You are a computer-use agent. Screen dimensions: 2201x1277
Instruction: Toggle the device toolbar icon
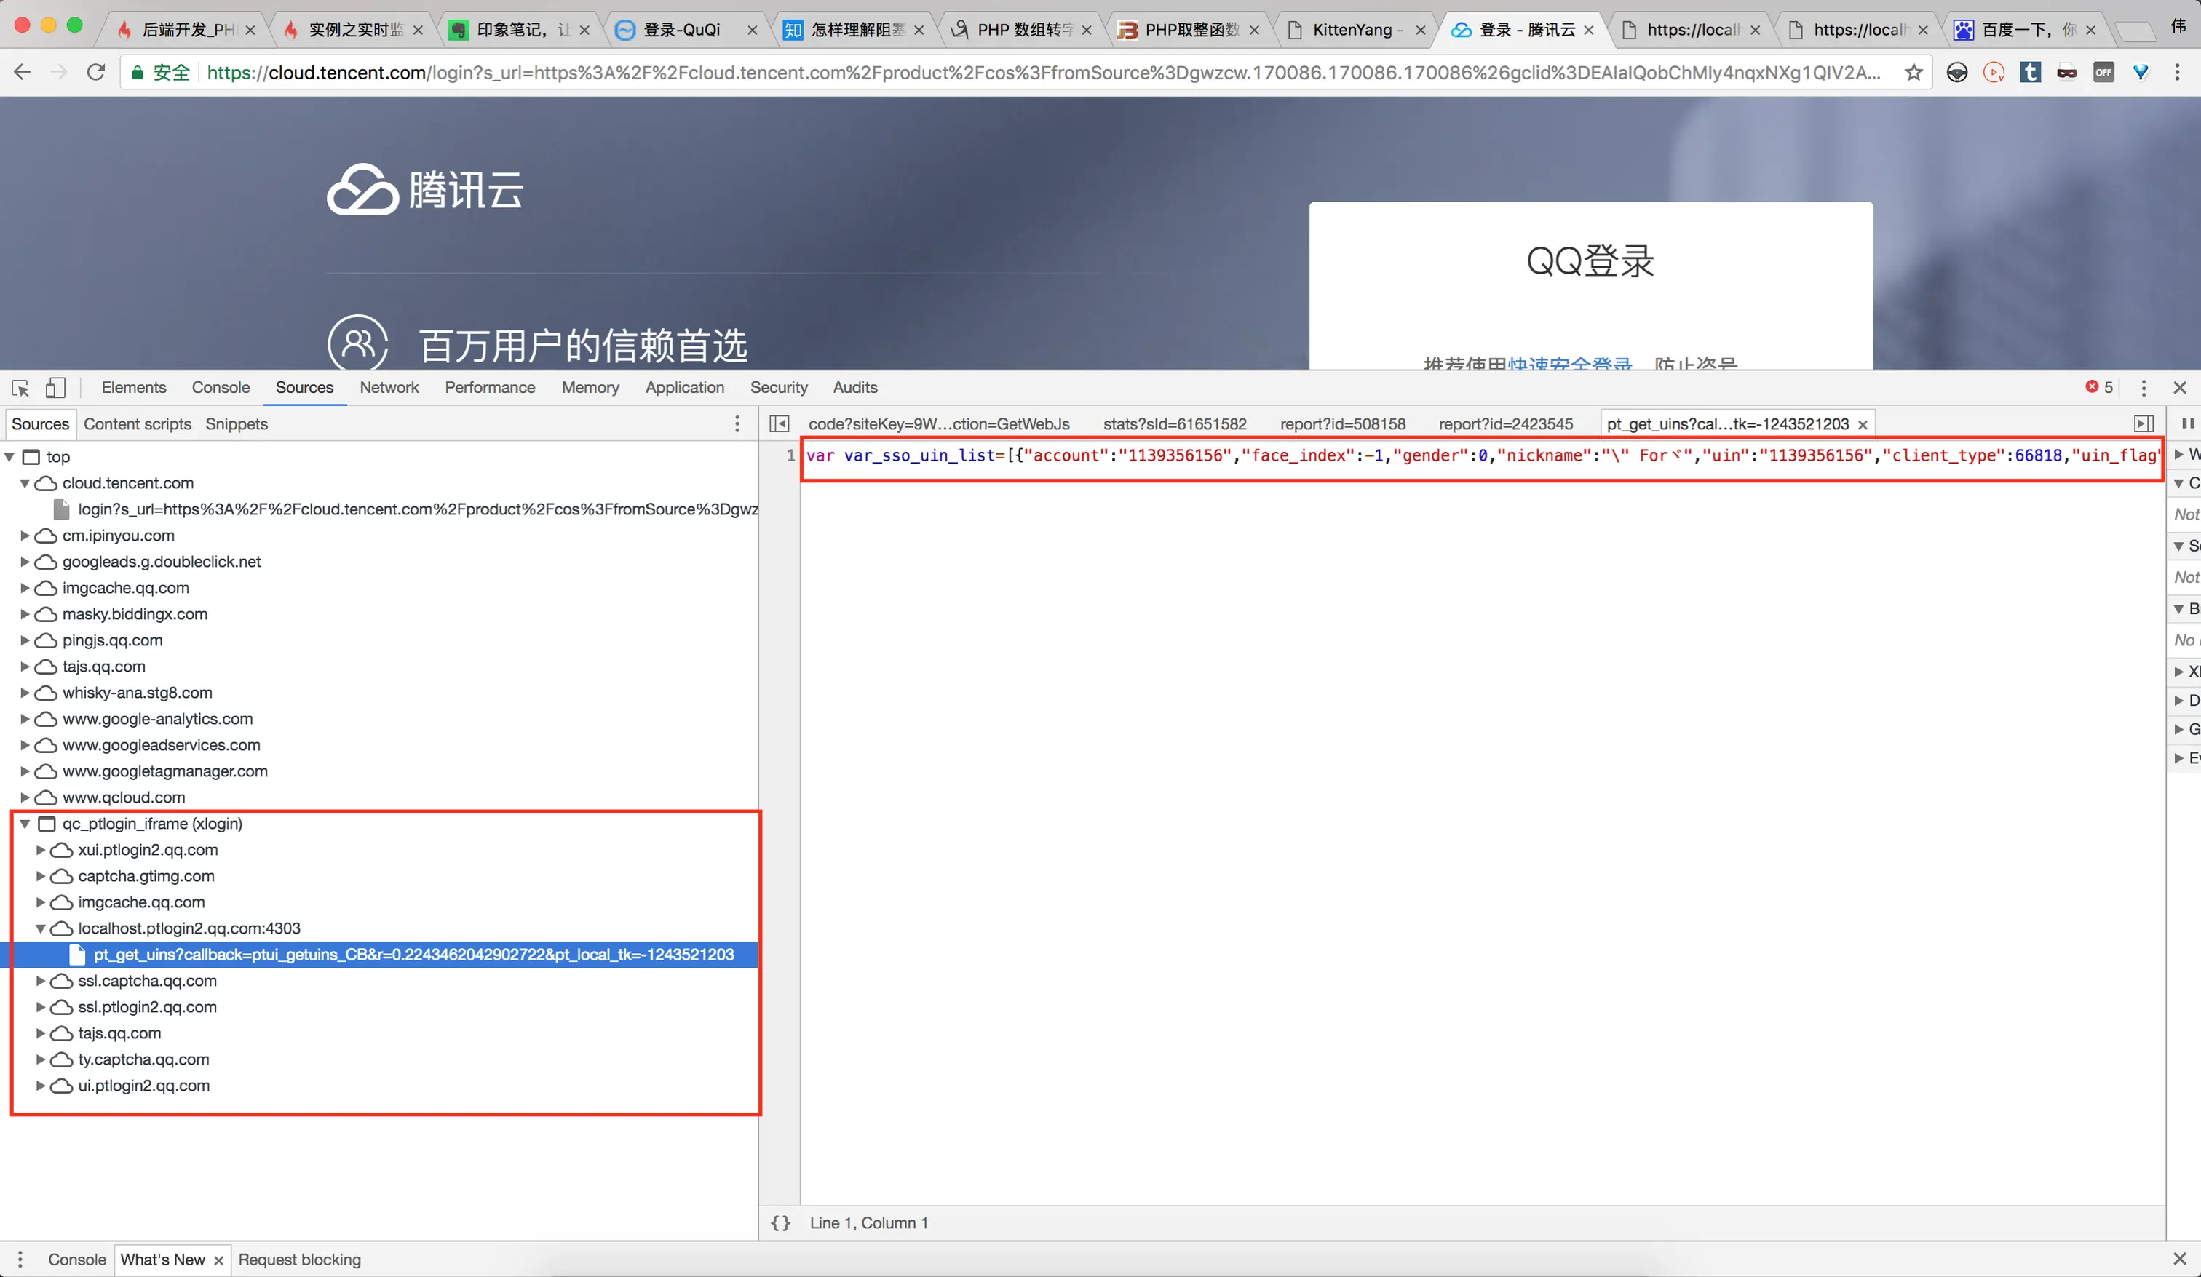pos(55,388)
